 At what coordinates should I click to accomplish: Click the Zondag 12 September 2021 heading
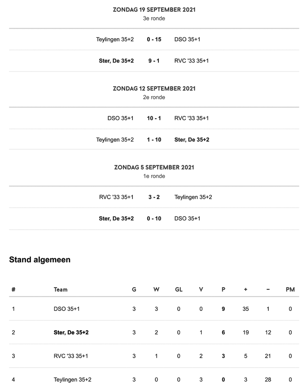coord(154,89)
